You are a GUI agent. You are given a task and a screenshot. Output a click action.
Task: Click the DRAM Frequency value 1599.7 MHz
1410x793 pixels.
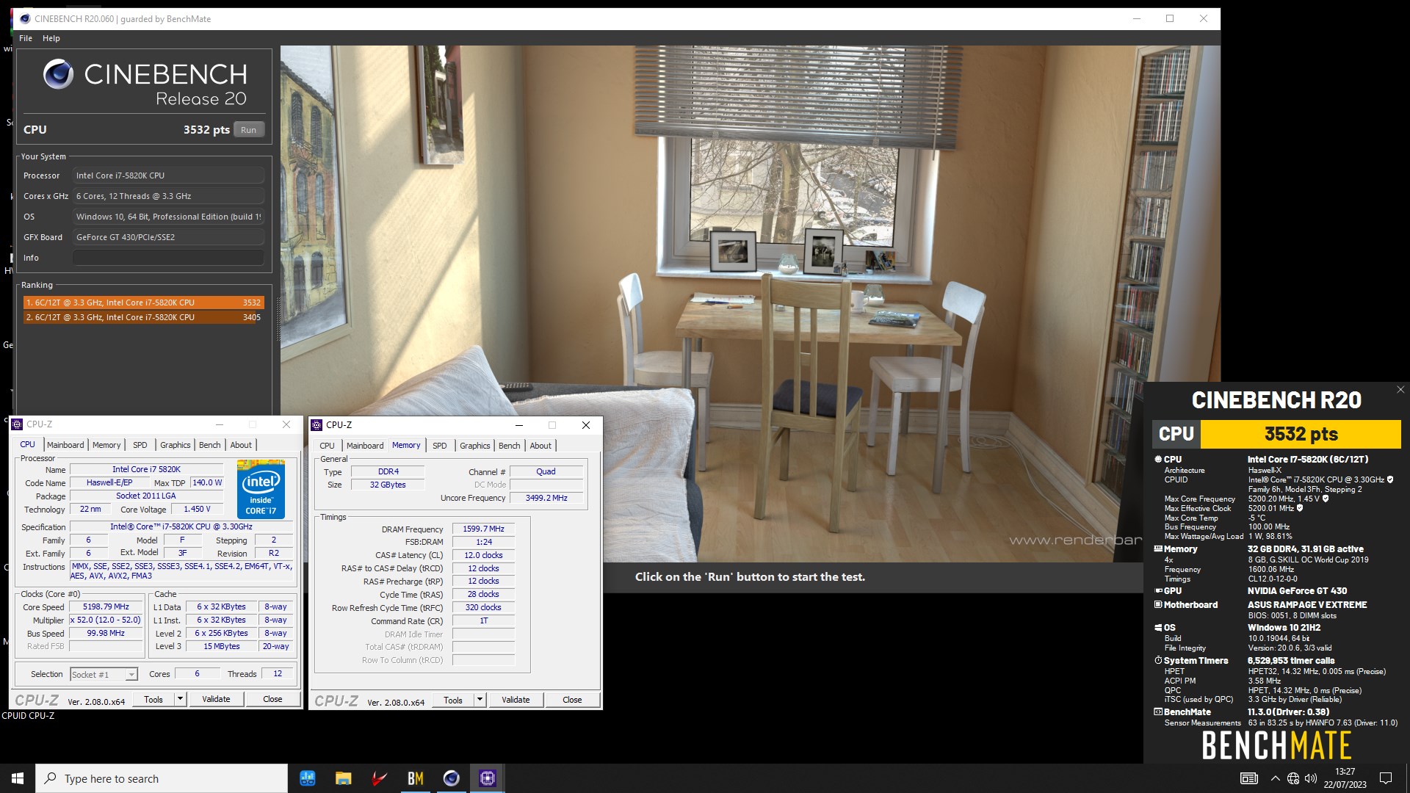click(483, 529)
